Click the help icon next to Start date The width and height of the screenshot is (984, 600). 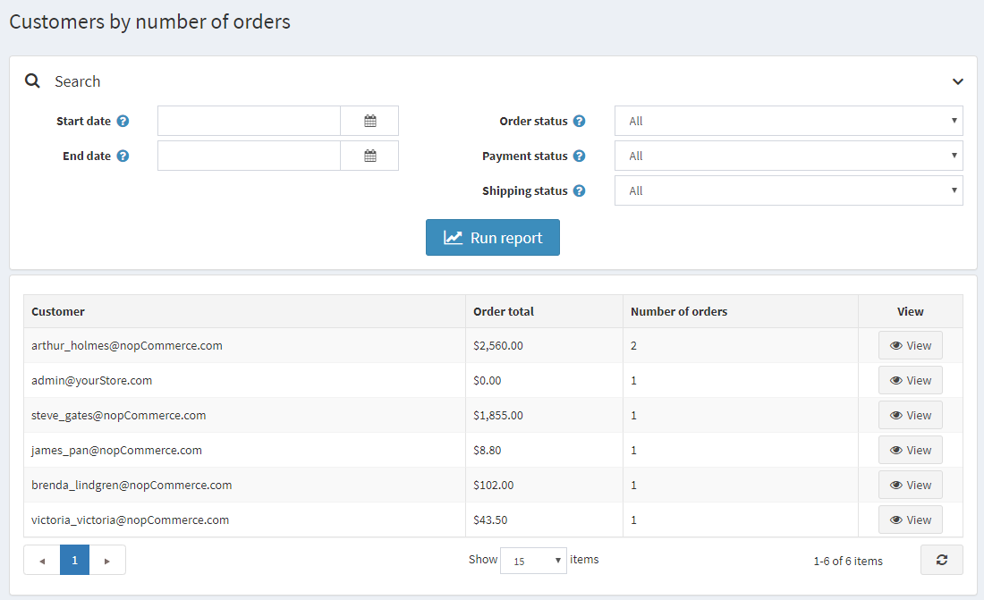pos(123,121)
